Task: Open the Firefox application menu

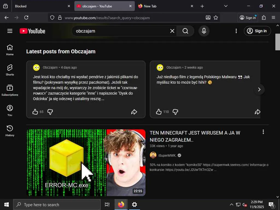Action: click(x=273, y=17)
